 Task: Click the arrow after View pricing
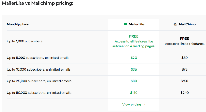tap(144, 105)
